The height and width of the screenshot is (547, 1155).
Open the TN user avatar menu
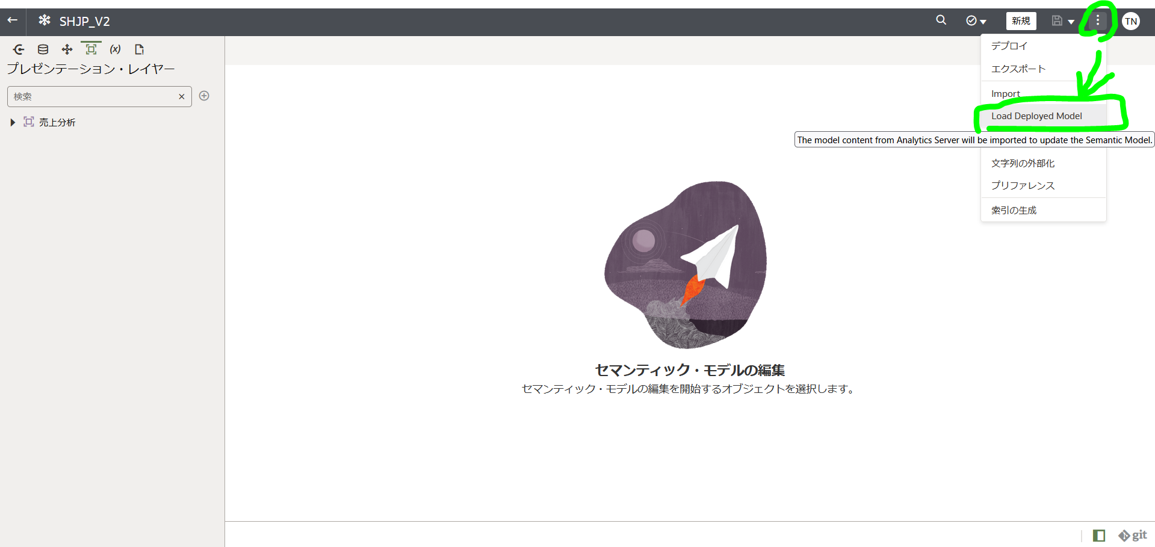pyautogui.click(x=1131, y=21)
